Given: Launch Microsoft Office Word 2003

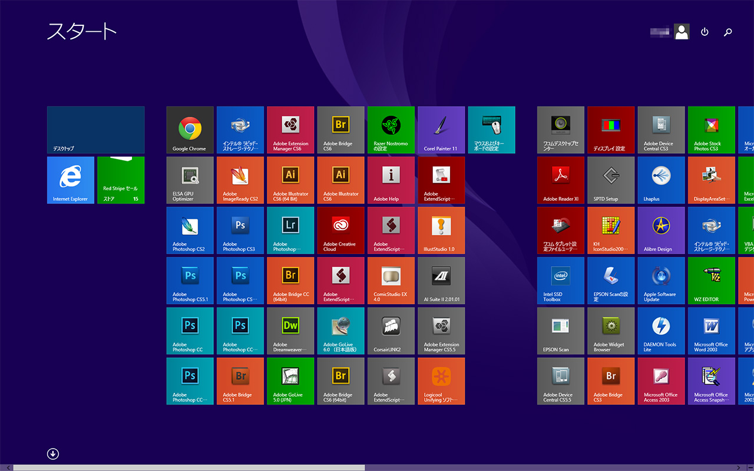Looking at the screenshot, I should point(712,331).
